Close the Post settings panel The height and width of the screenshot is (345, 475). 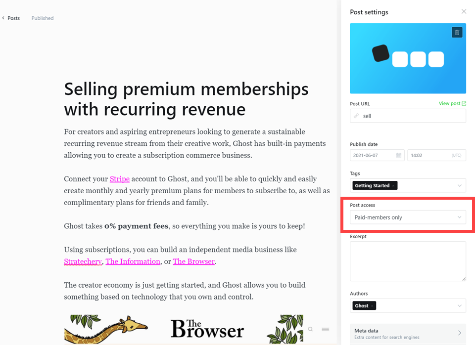point(464,11)
